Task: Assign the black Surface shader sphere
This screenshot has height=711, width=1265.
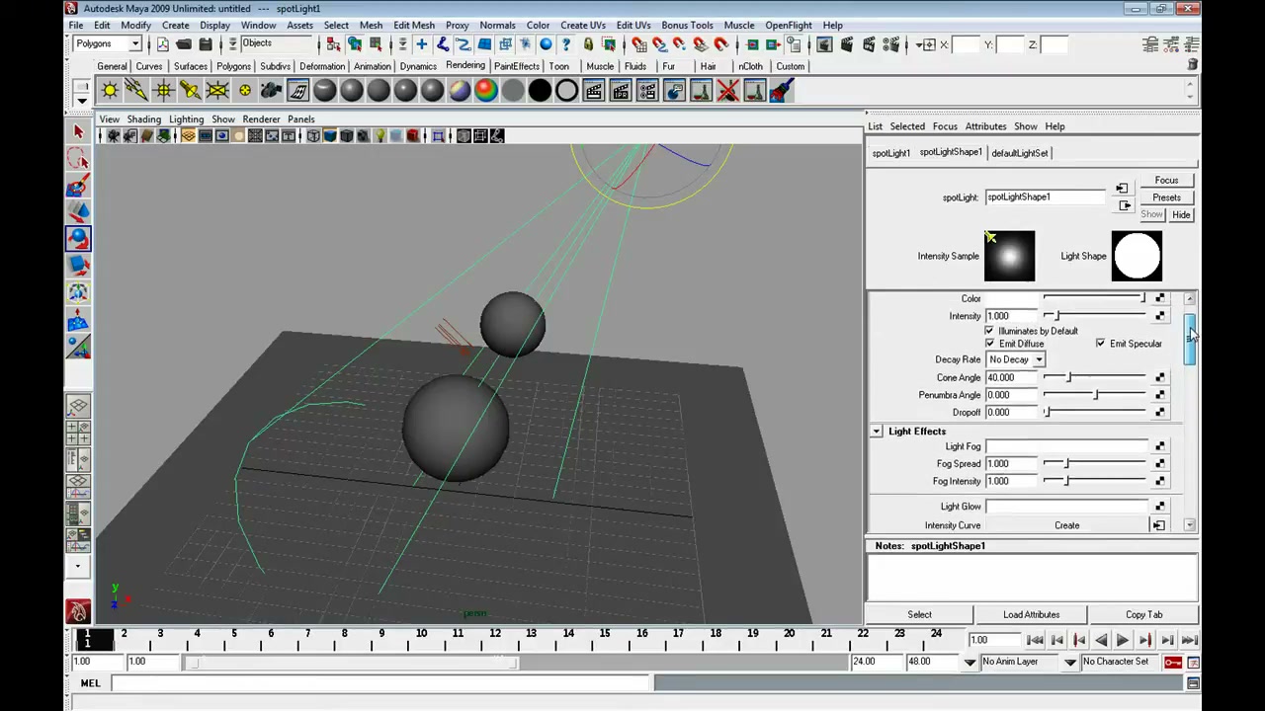Action: tap(540, 91)
